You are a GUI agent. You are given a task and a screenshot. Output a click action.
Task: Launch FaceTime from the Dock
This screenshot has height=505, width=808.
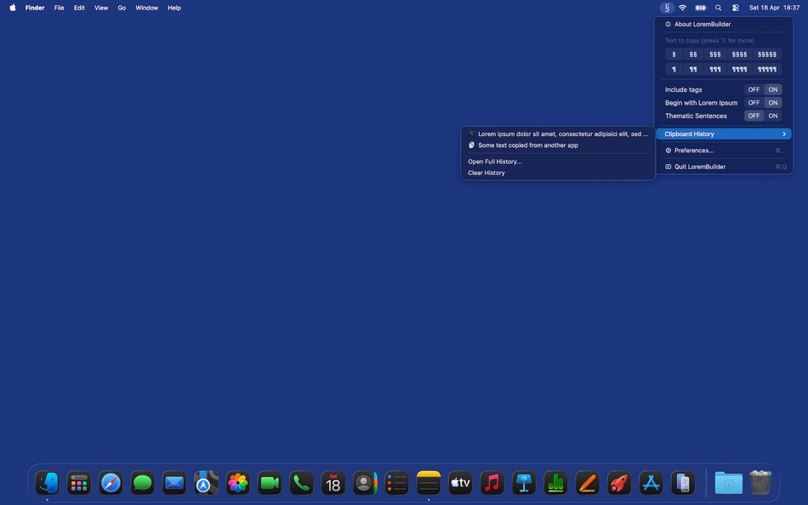pos(270,483)
